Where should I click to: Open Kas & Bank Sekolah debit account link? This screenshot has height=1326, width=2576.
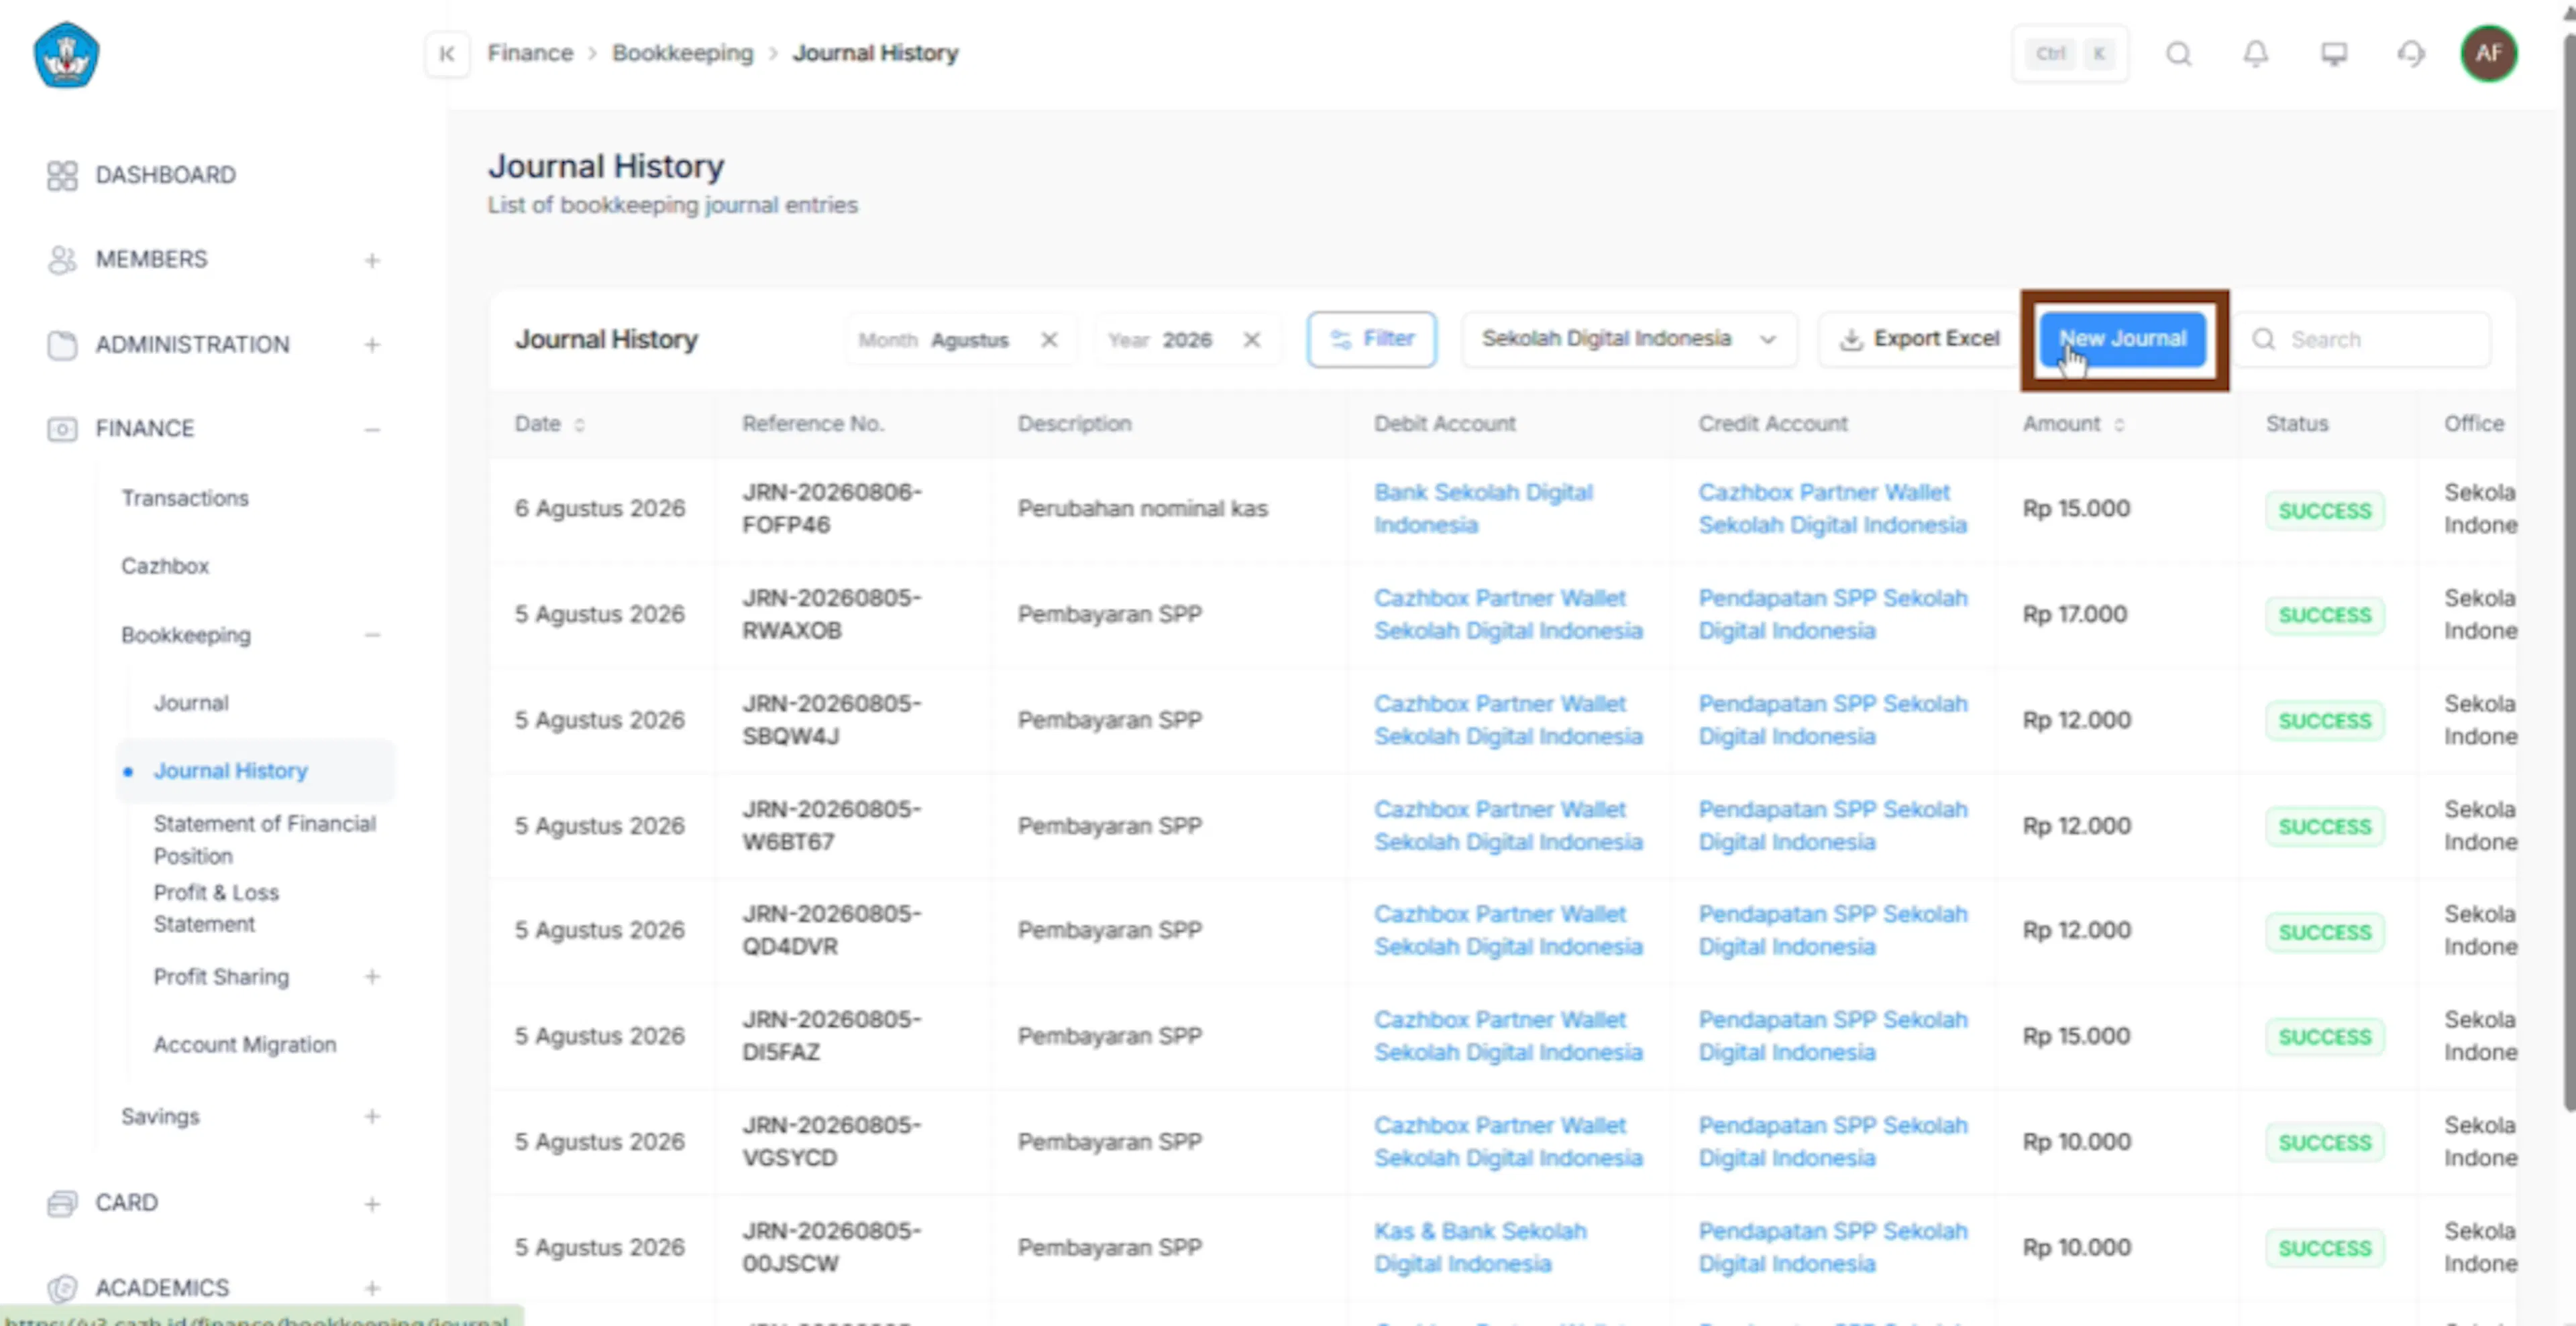(x=1480, y=1247)
